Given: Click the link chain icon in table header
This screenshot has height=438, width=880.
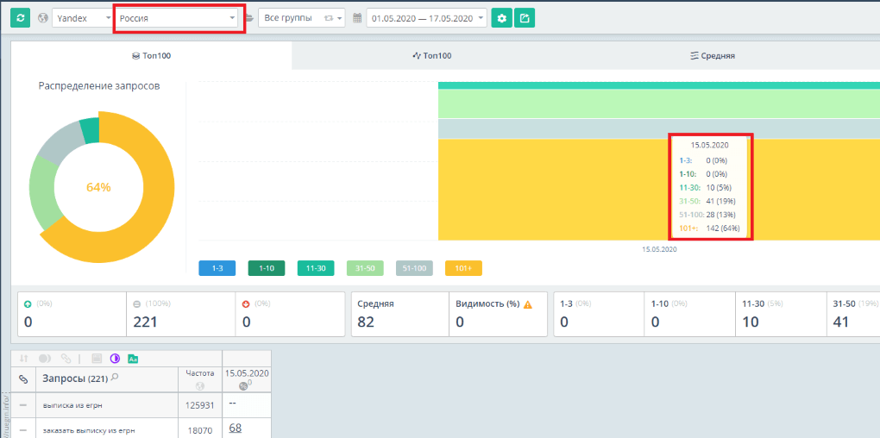Looking at the screenshot, I should point(23,379).
